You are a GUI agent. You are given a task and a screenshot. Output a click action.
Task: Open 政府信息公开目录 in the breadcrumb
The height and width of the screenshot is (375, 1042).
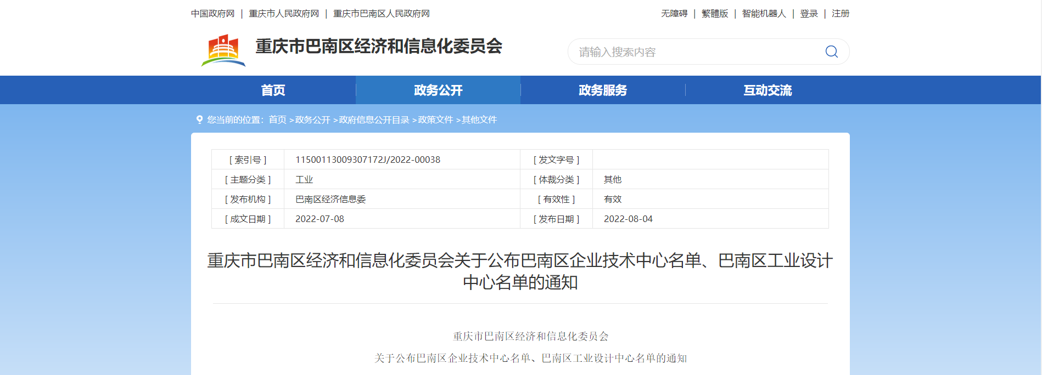click(374, 120)
